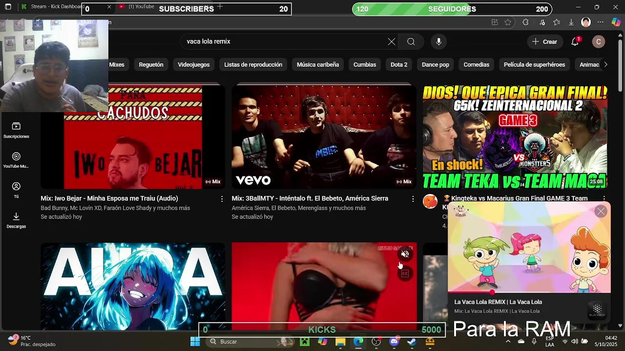The image size is (625, 351).
Task: Add page to favorites star
Action: 508,22
